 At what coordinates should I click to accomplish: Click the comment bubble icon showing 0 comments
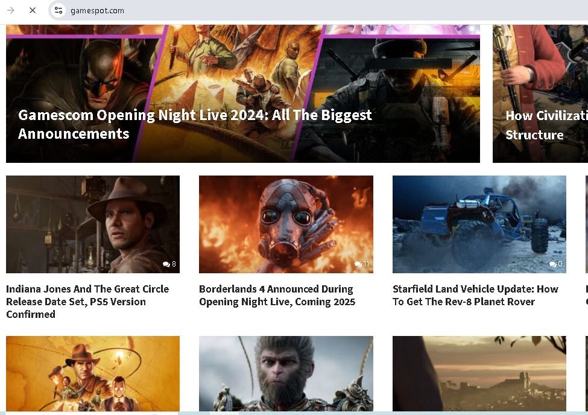[x=552, y=264]
